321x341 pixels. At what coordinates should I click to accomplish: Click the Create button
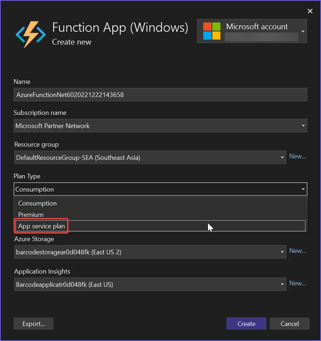(246, 324)
